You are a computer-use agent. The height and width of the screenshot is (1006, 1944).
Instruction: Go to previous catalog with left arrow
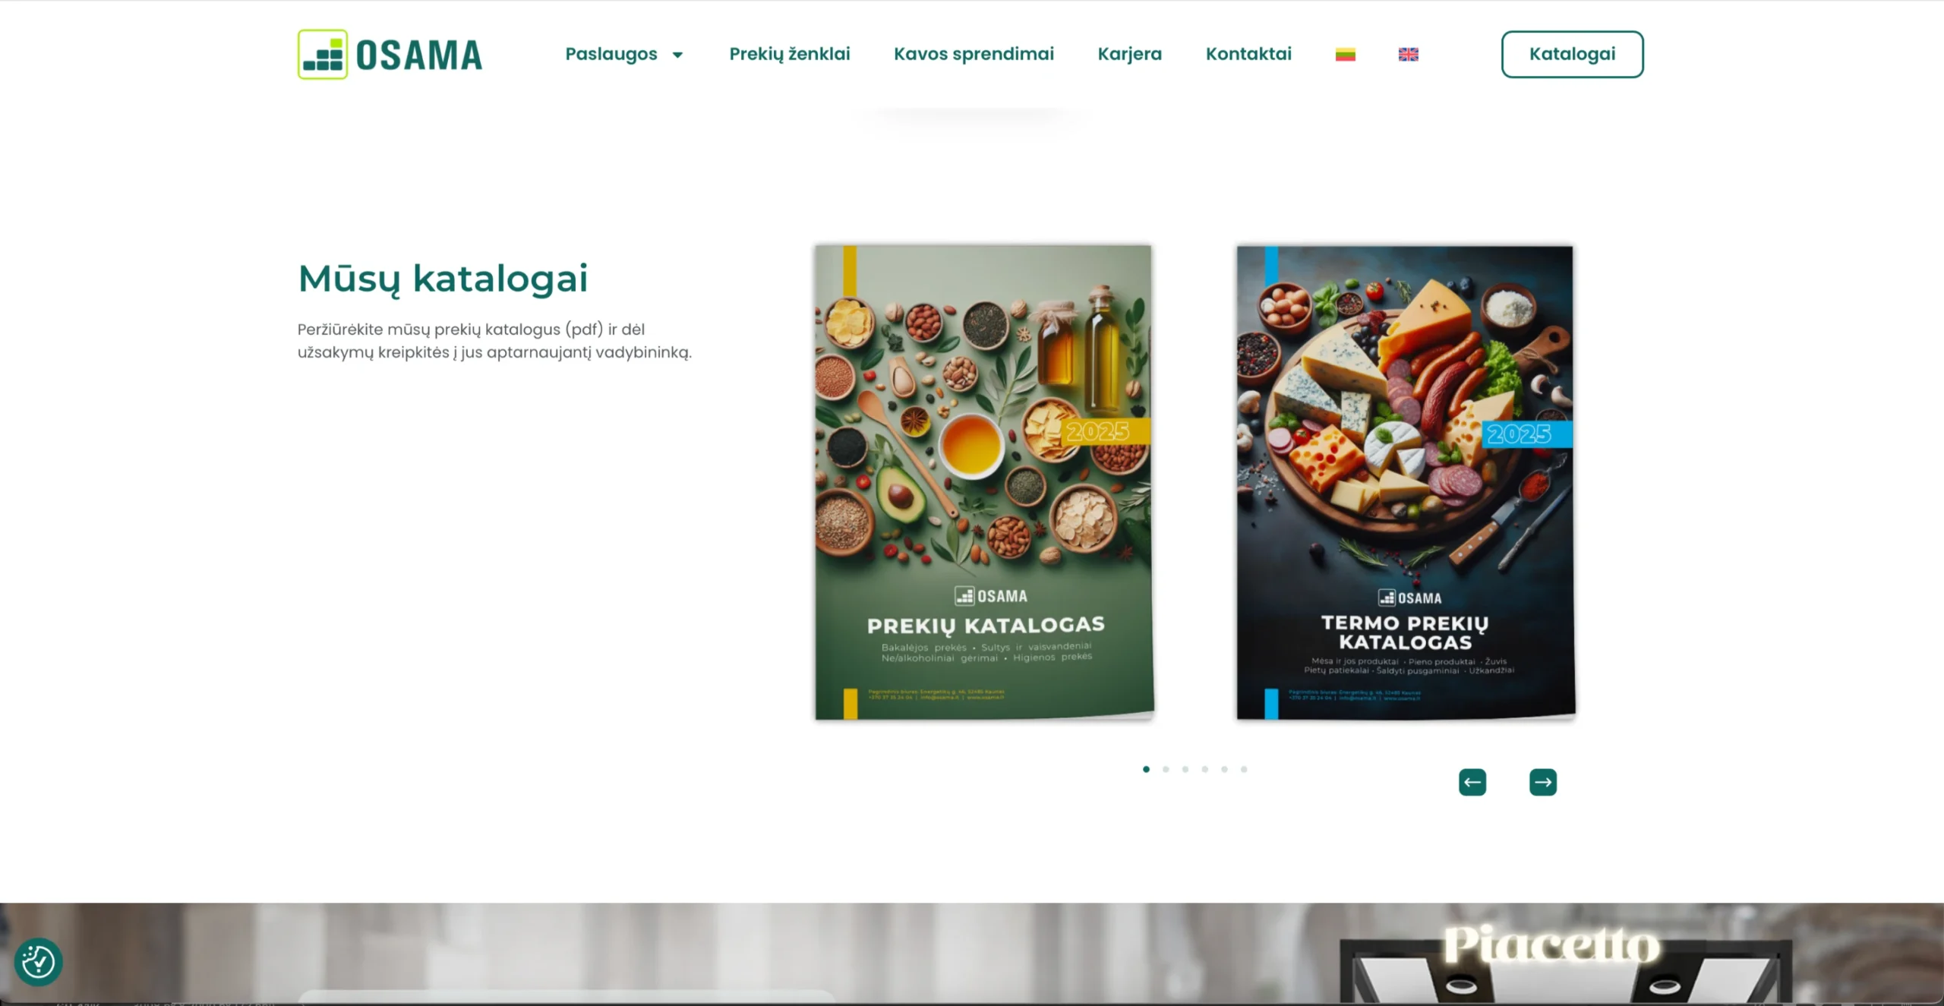[x=1472, y=782]
